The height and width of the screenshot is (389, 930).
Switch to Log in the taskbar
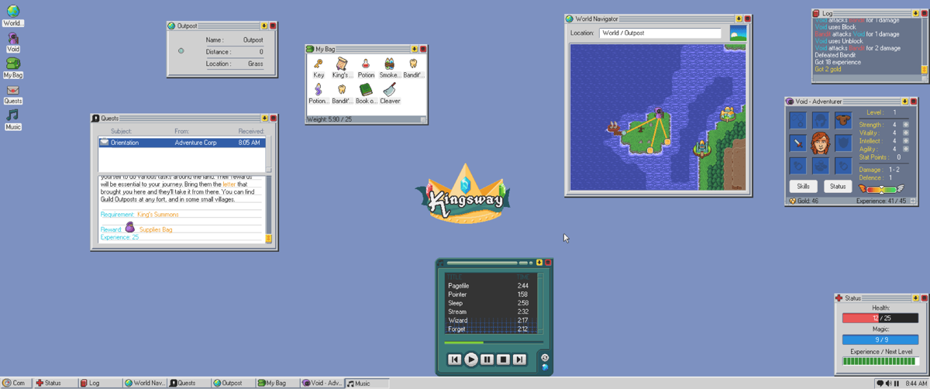pos(99,383)
